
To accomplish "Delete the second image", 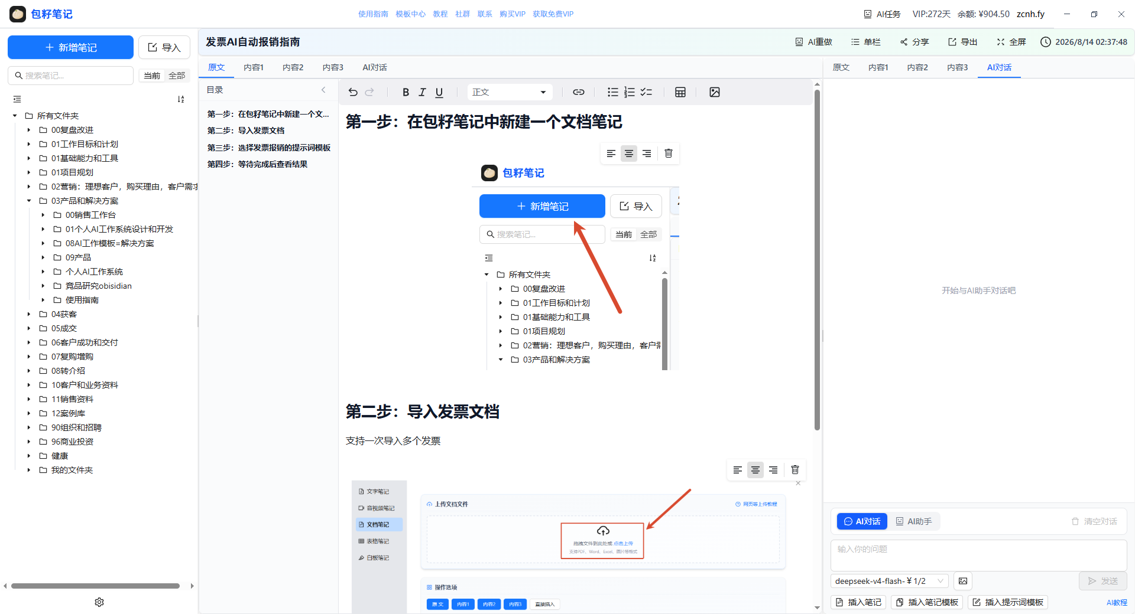I will point(795,470).
